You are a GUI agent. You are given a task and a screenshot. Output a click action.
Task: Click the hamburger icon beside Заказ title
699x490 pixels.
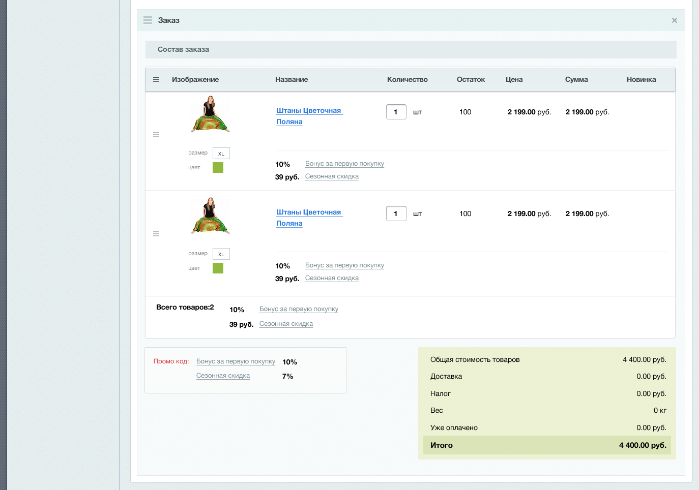pos(148,20)
